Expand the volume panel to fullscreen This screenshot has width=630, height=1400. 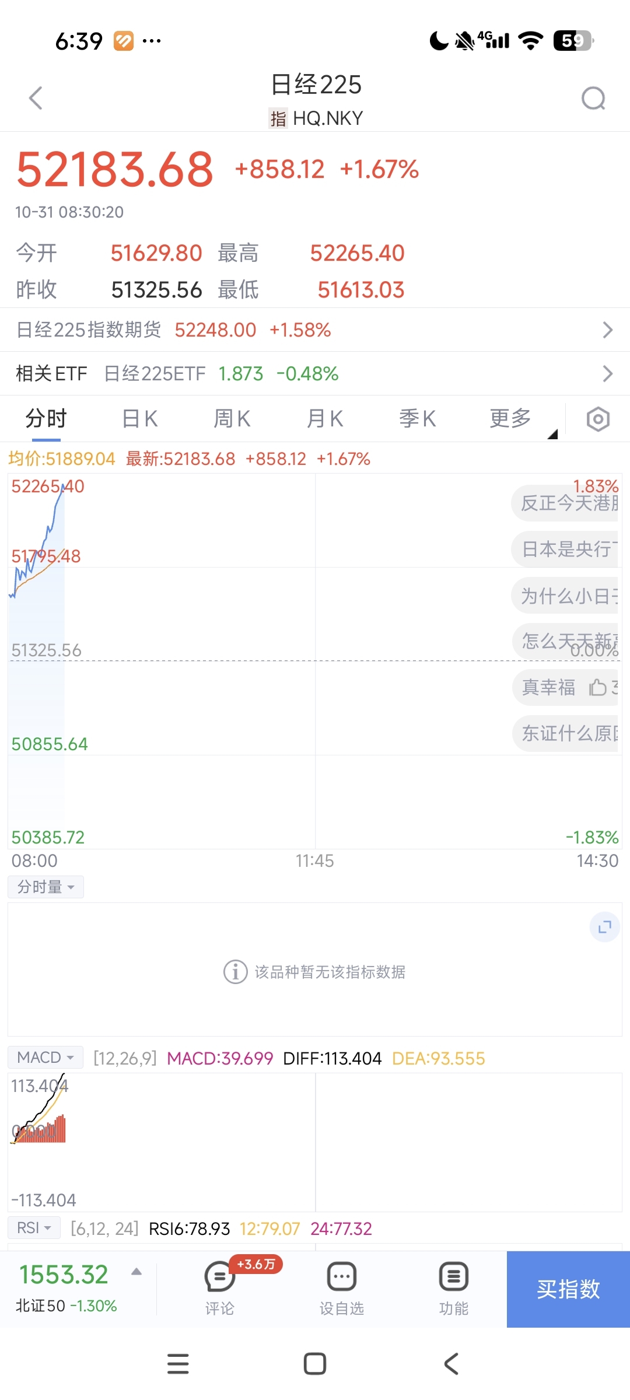click(x=605, y=927)
